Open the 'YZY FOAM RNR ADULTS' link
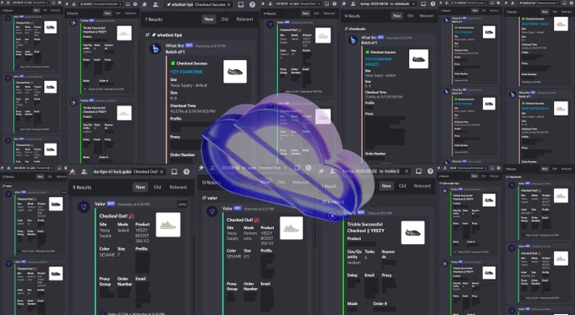The width and height of the screenshot is (575, 315). (x=378, y=62)
